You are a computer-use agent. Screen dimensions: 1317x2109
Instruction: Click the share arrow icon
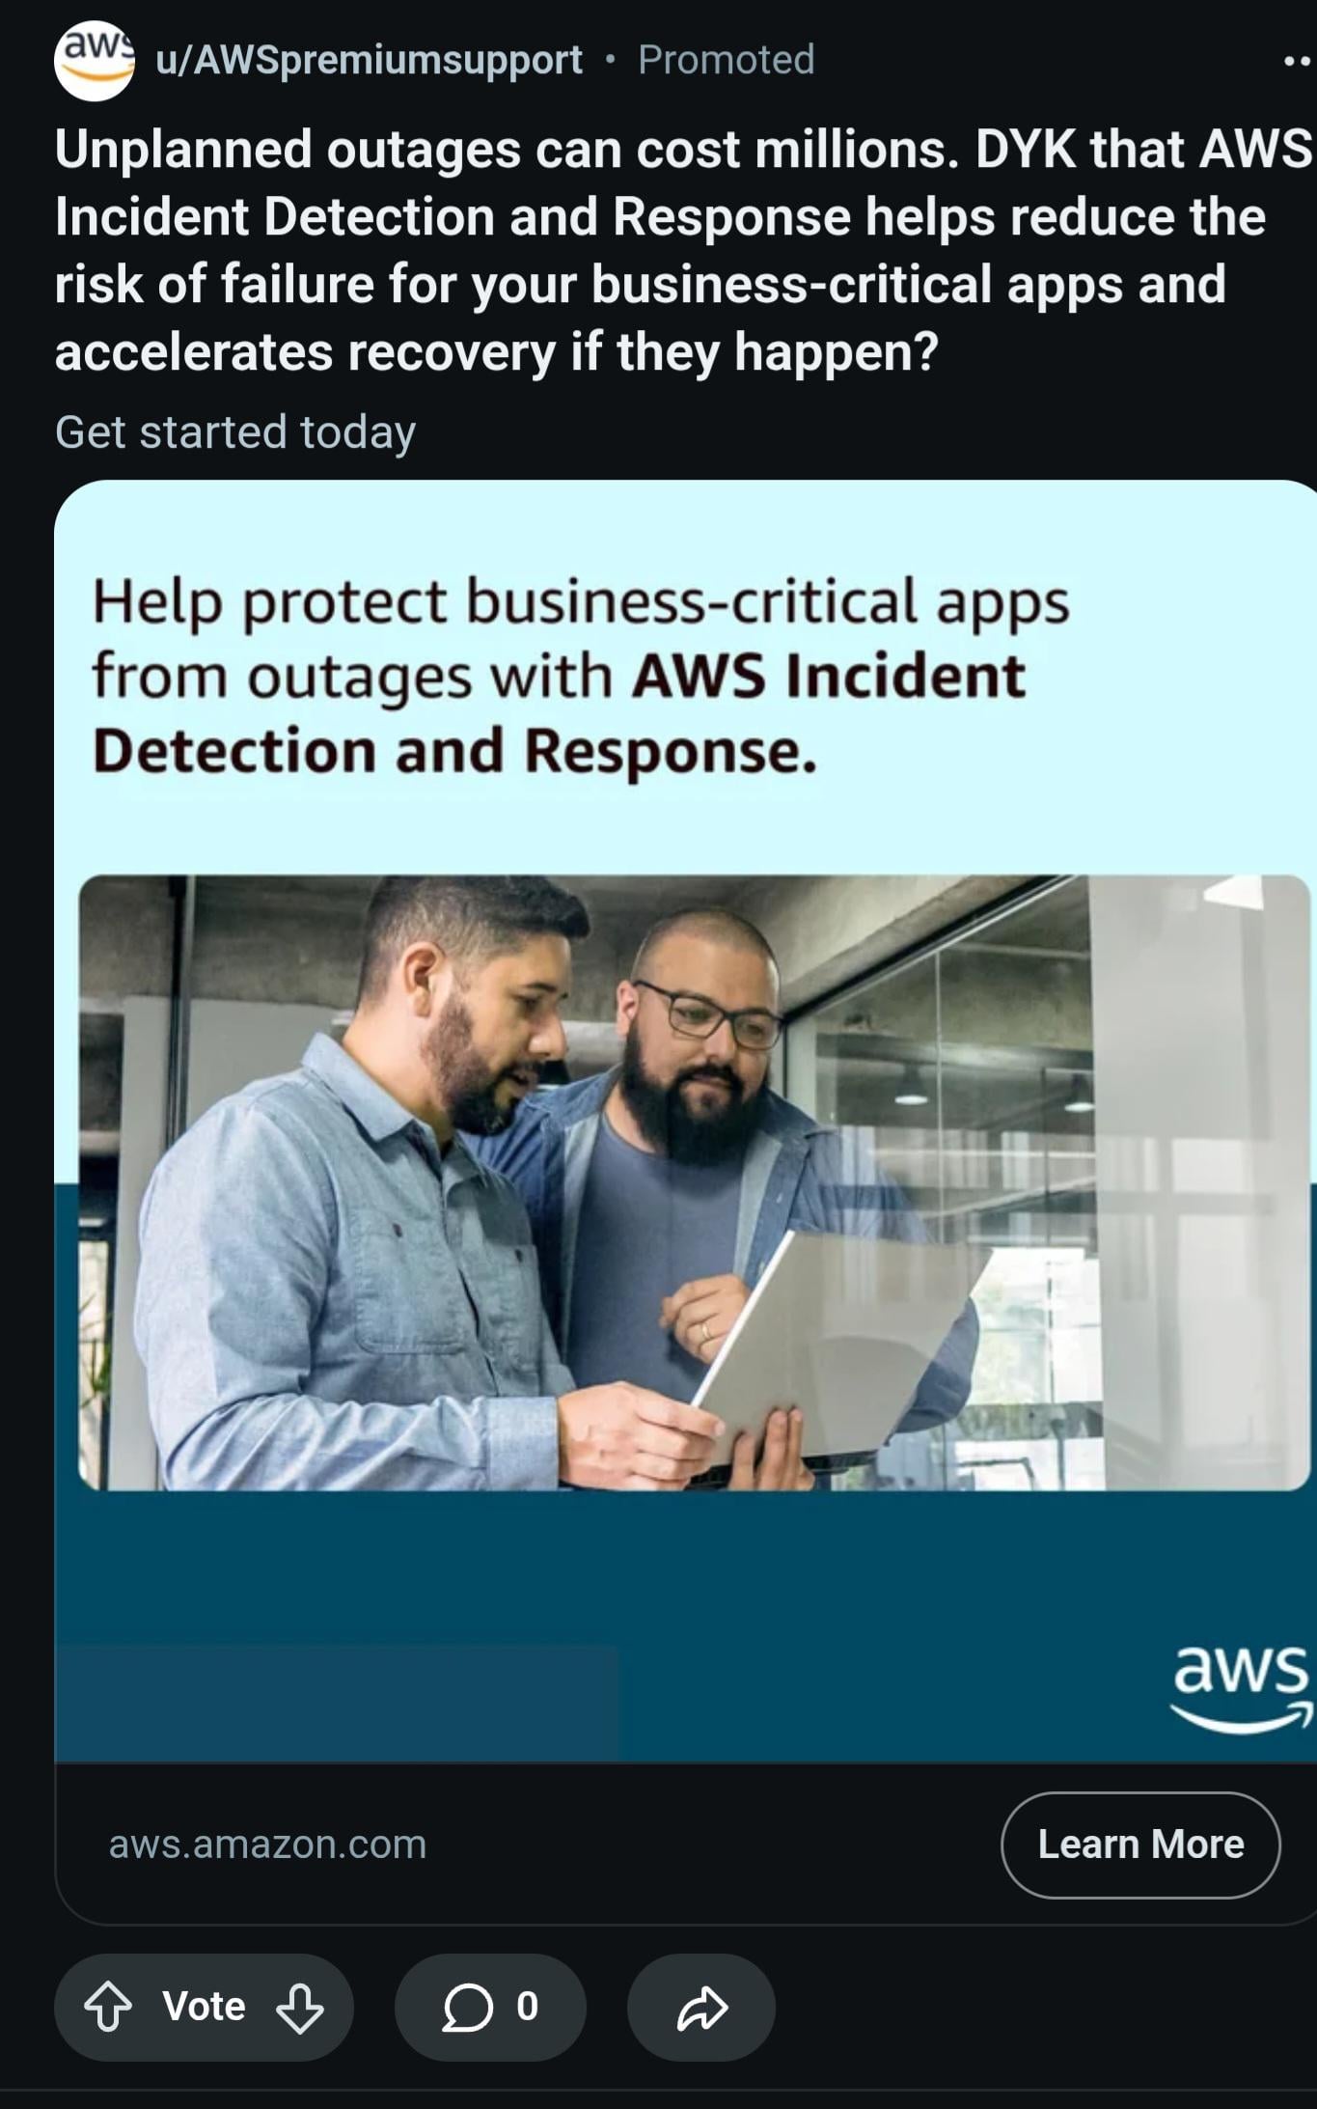pos(701,2008)
